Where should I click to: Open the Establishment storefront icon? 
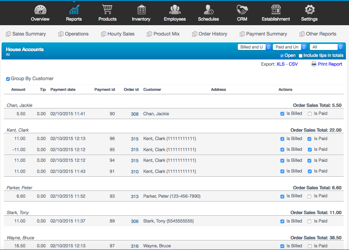pos(275,10)
